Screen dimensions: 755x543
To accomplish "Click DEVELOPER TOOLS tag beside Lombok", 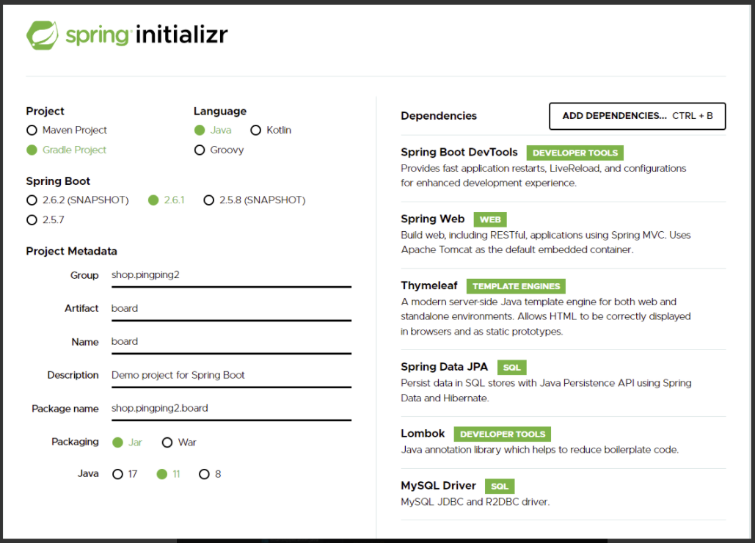I will click(502, 434).
